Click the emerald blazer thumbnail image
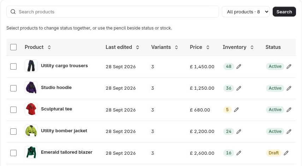Screen dimensions: 302x166 (x=31, y=152)
